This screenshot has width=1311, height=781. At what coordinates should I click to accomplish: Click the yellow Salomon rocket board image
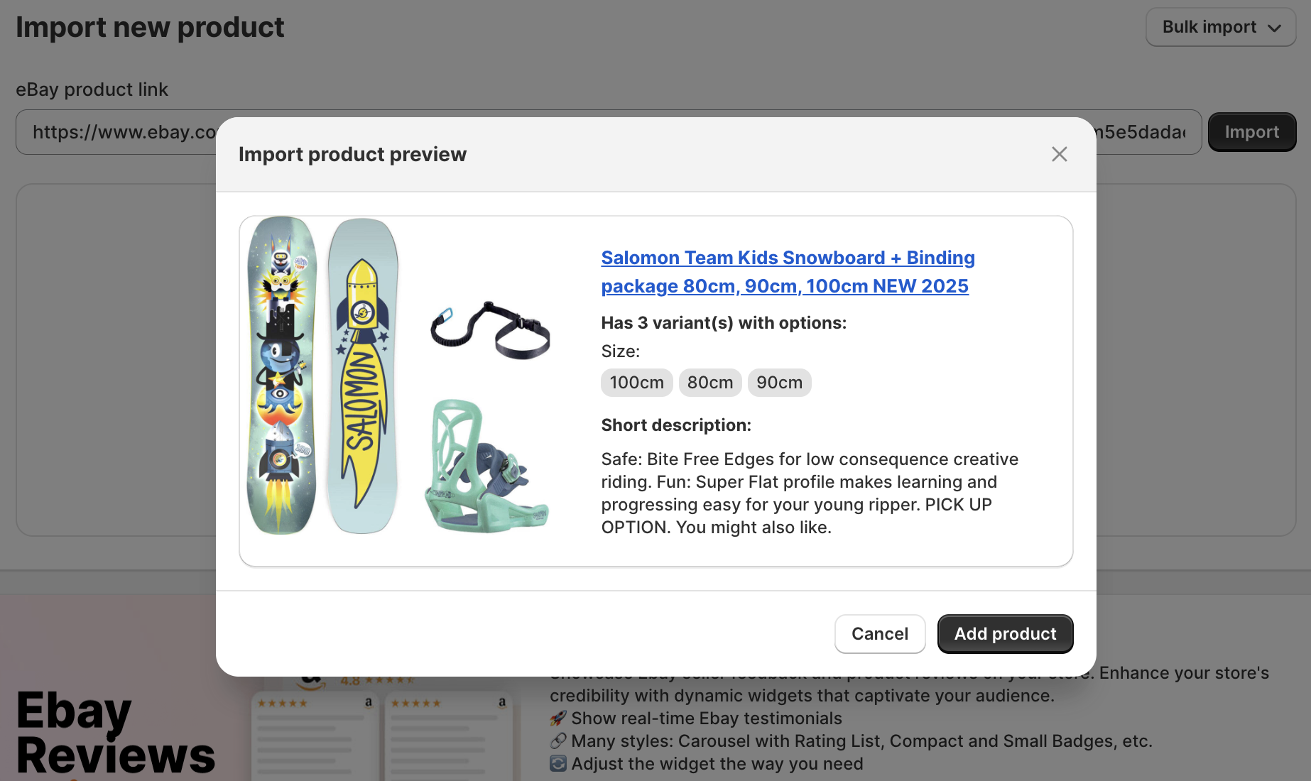(362, 375)
